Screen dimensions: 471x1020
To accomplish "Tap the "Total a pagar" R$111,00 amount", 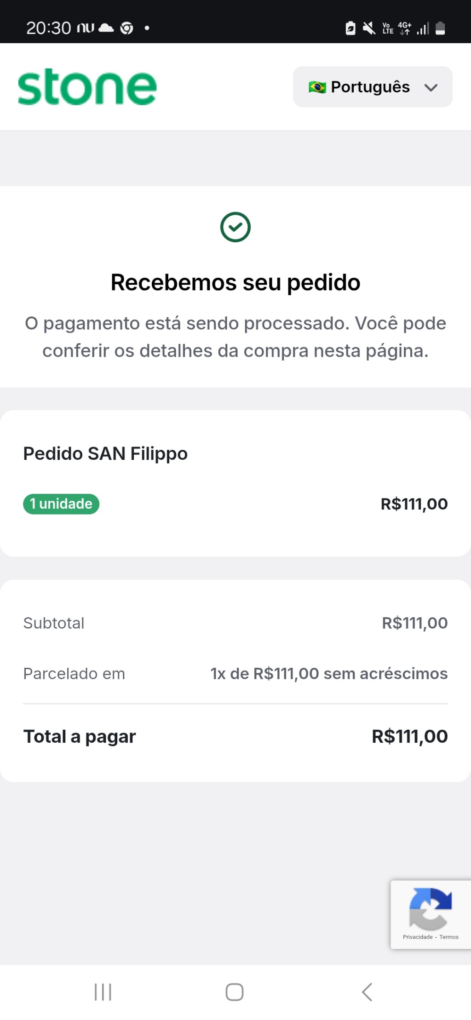I will click(x=409, y=737).
